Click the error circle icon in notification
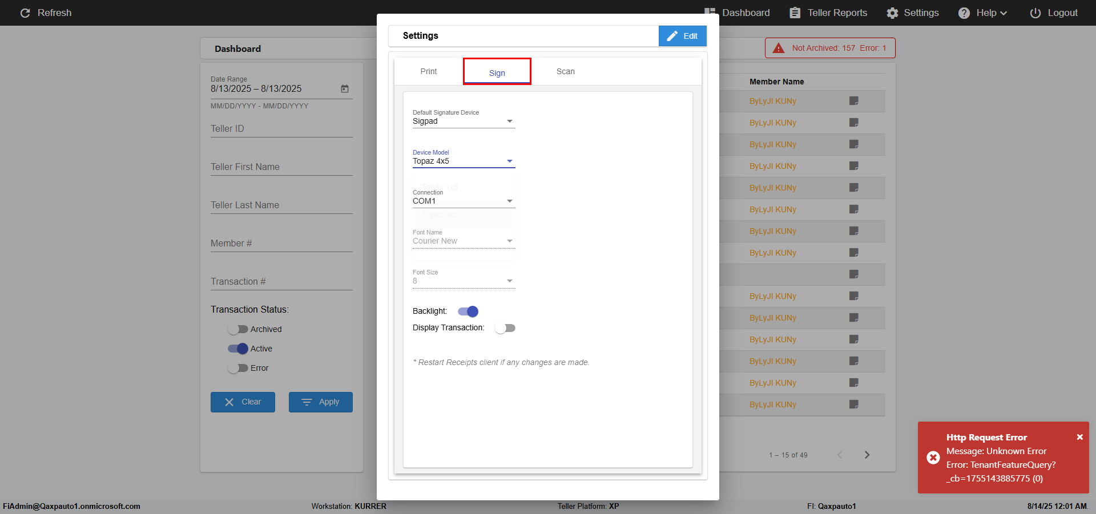The height and width of the screenshot is (514, 1096). 933,458
